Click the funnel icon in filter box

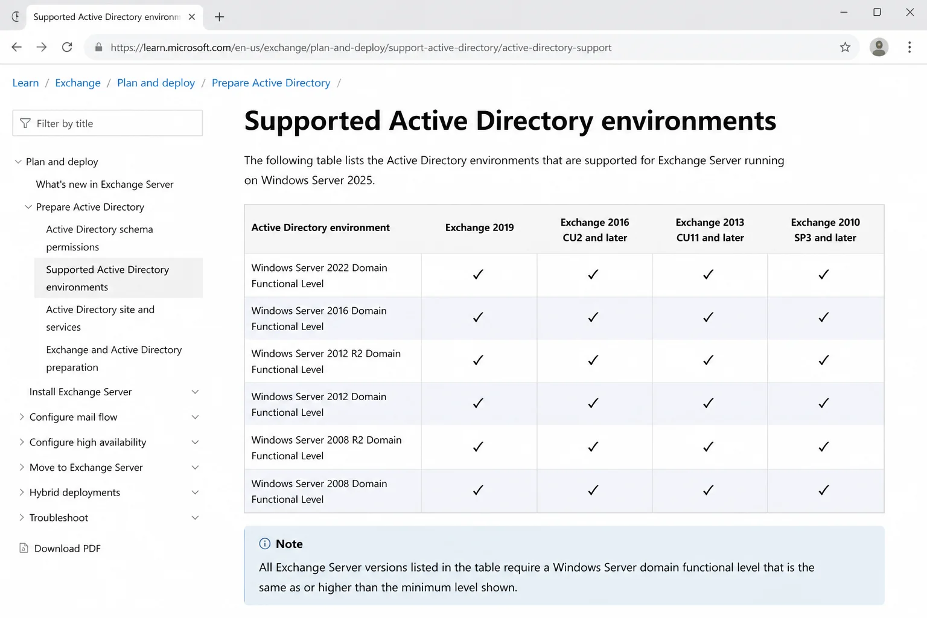[x=25, y=123]
